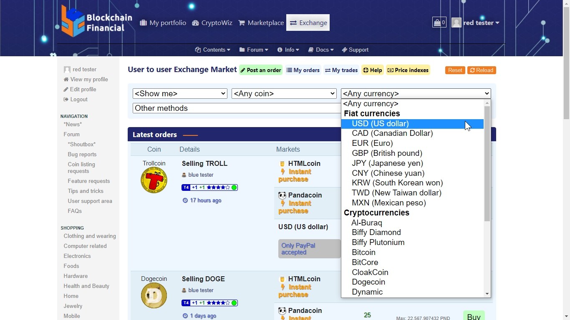This screenshot has height=320, width=570.
Task: Click scroll-down arrow of currency list
Action: (x=487, y=294)
